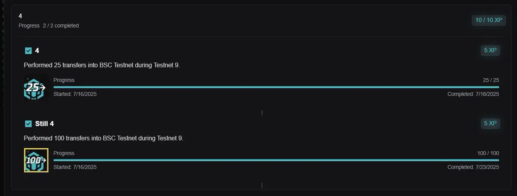
Task: Click "Started: 7/16/2025" under 25 transfers
Action: click(x=75, y=94)
